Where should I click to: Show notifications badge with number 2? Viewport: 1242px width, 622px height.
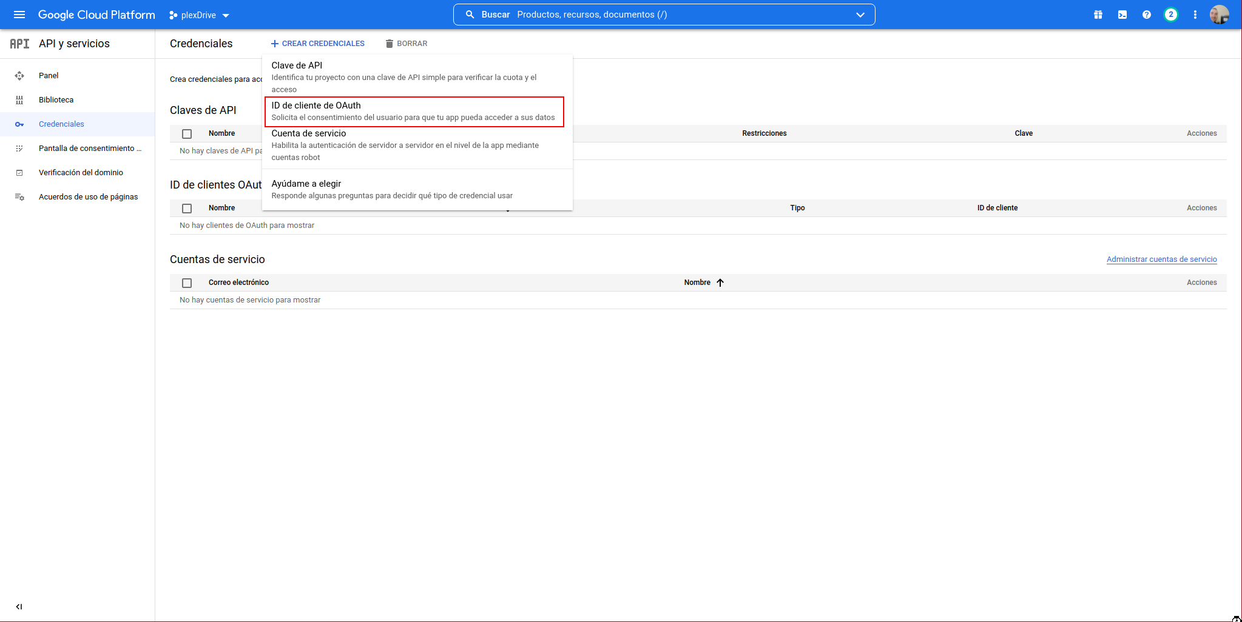coord(1170,15)
